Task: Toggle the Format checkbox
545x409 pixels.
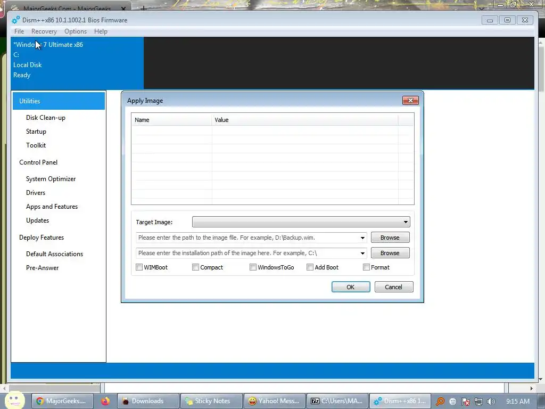Action: pos(366,267)
